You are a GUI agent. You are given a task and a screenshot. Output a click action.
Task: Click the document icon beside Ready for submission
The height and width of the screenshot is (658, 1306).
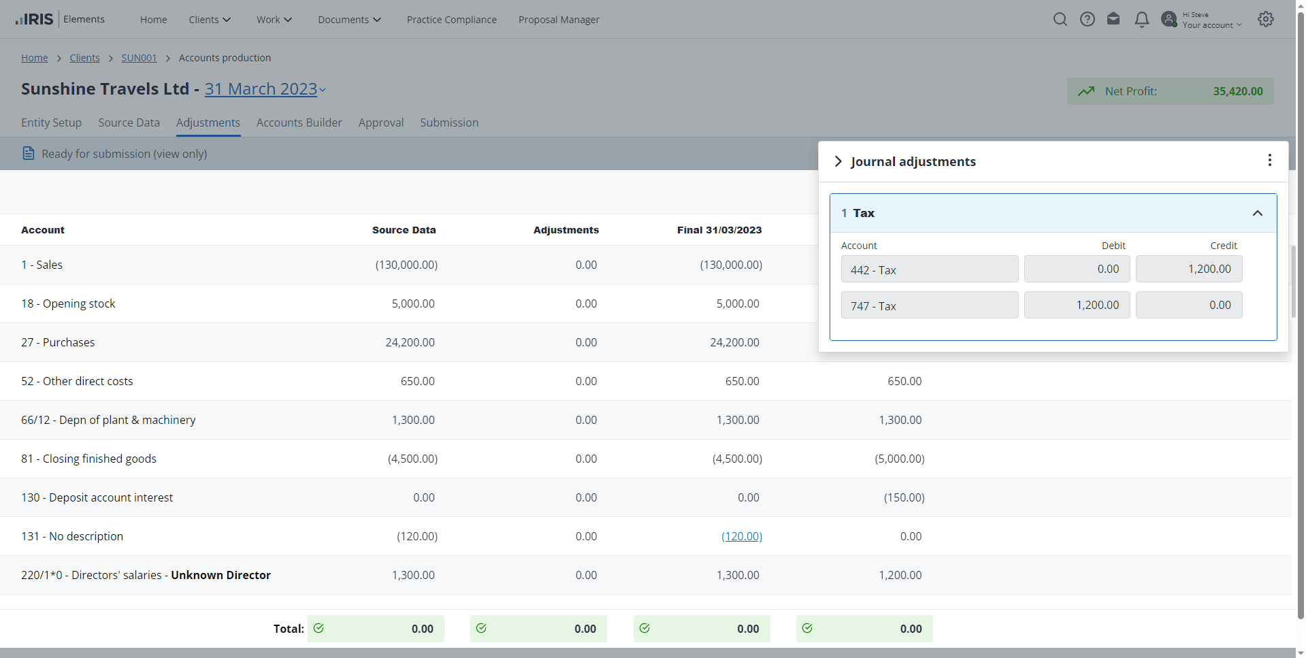pos(29,153)
